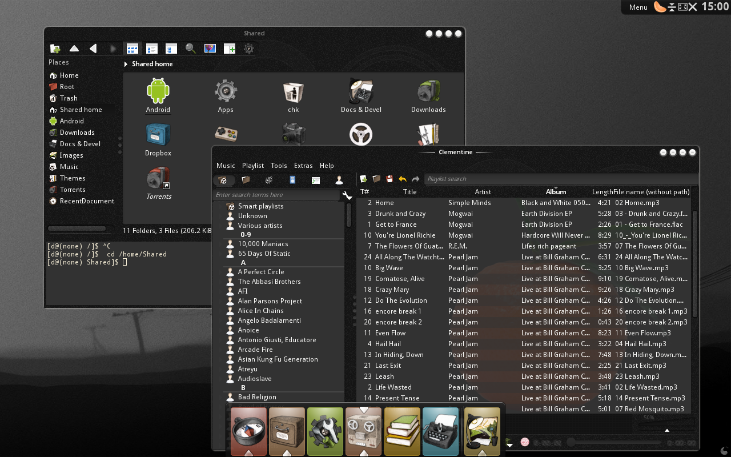Open Clementine Tools menu
The image size is (731, 457).
pos(279,166)
